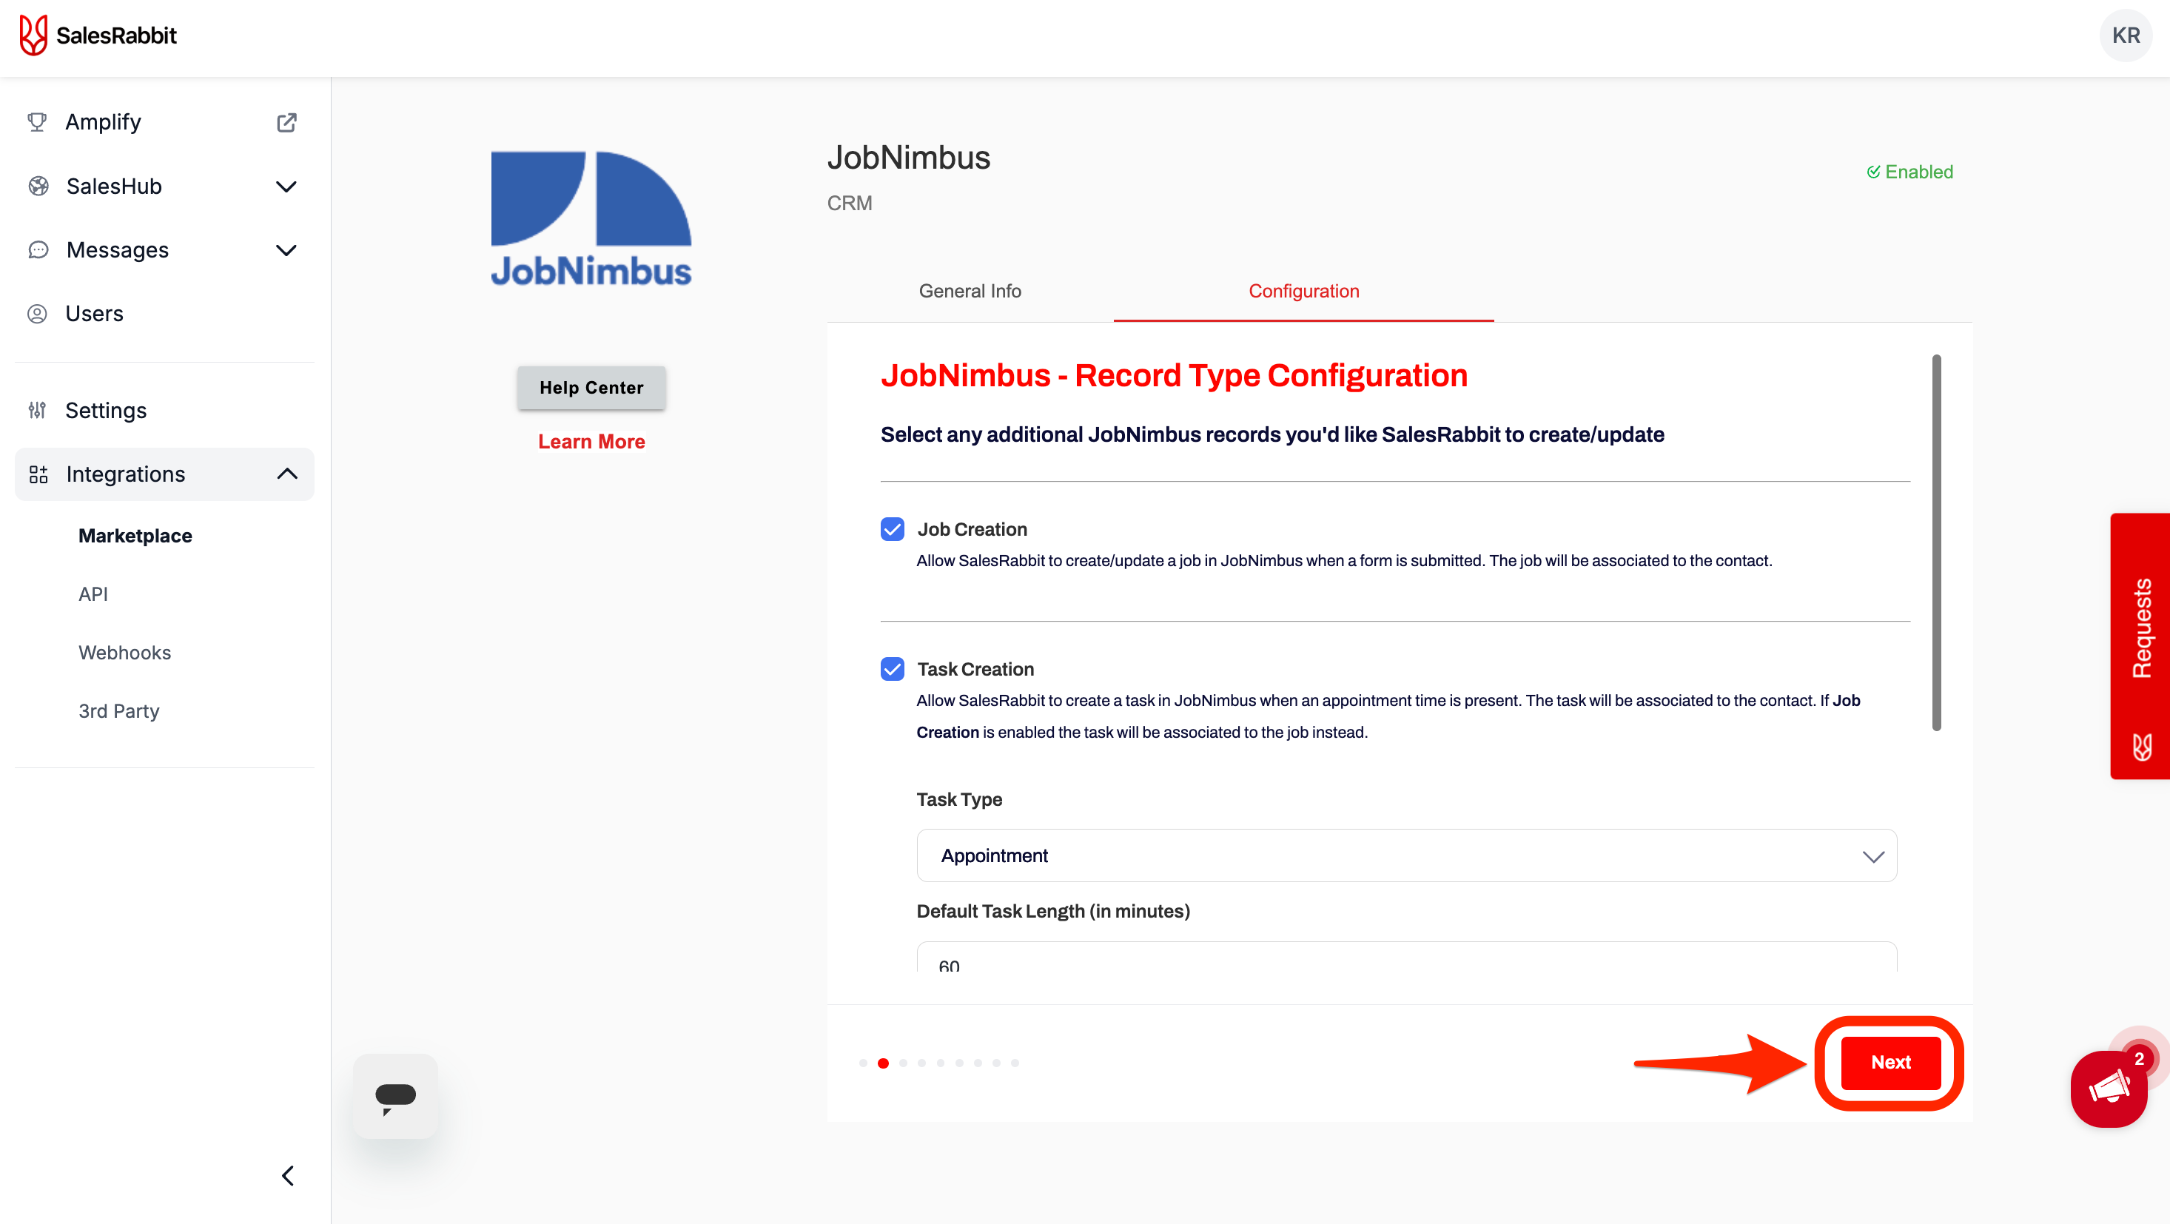Collapse the Integrations section

pos(287,474)
